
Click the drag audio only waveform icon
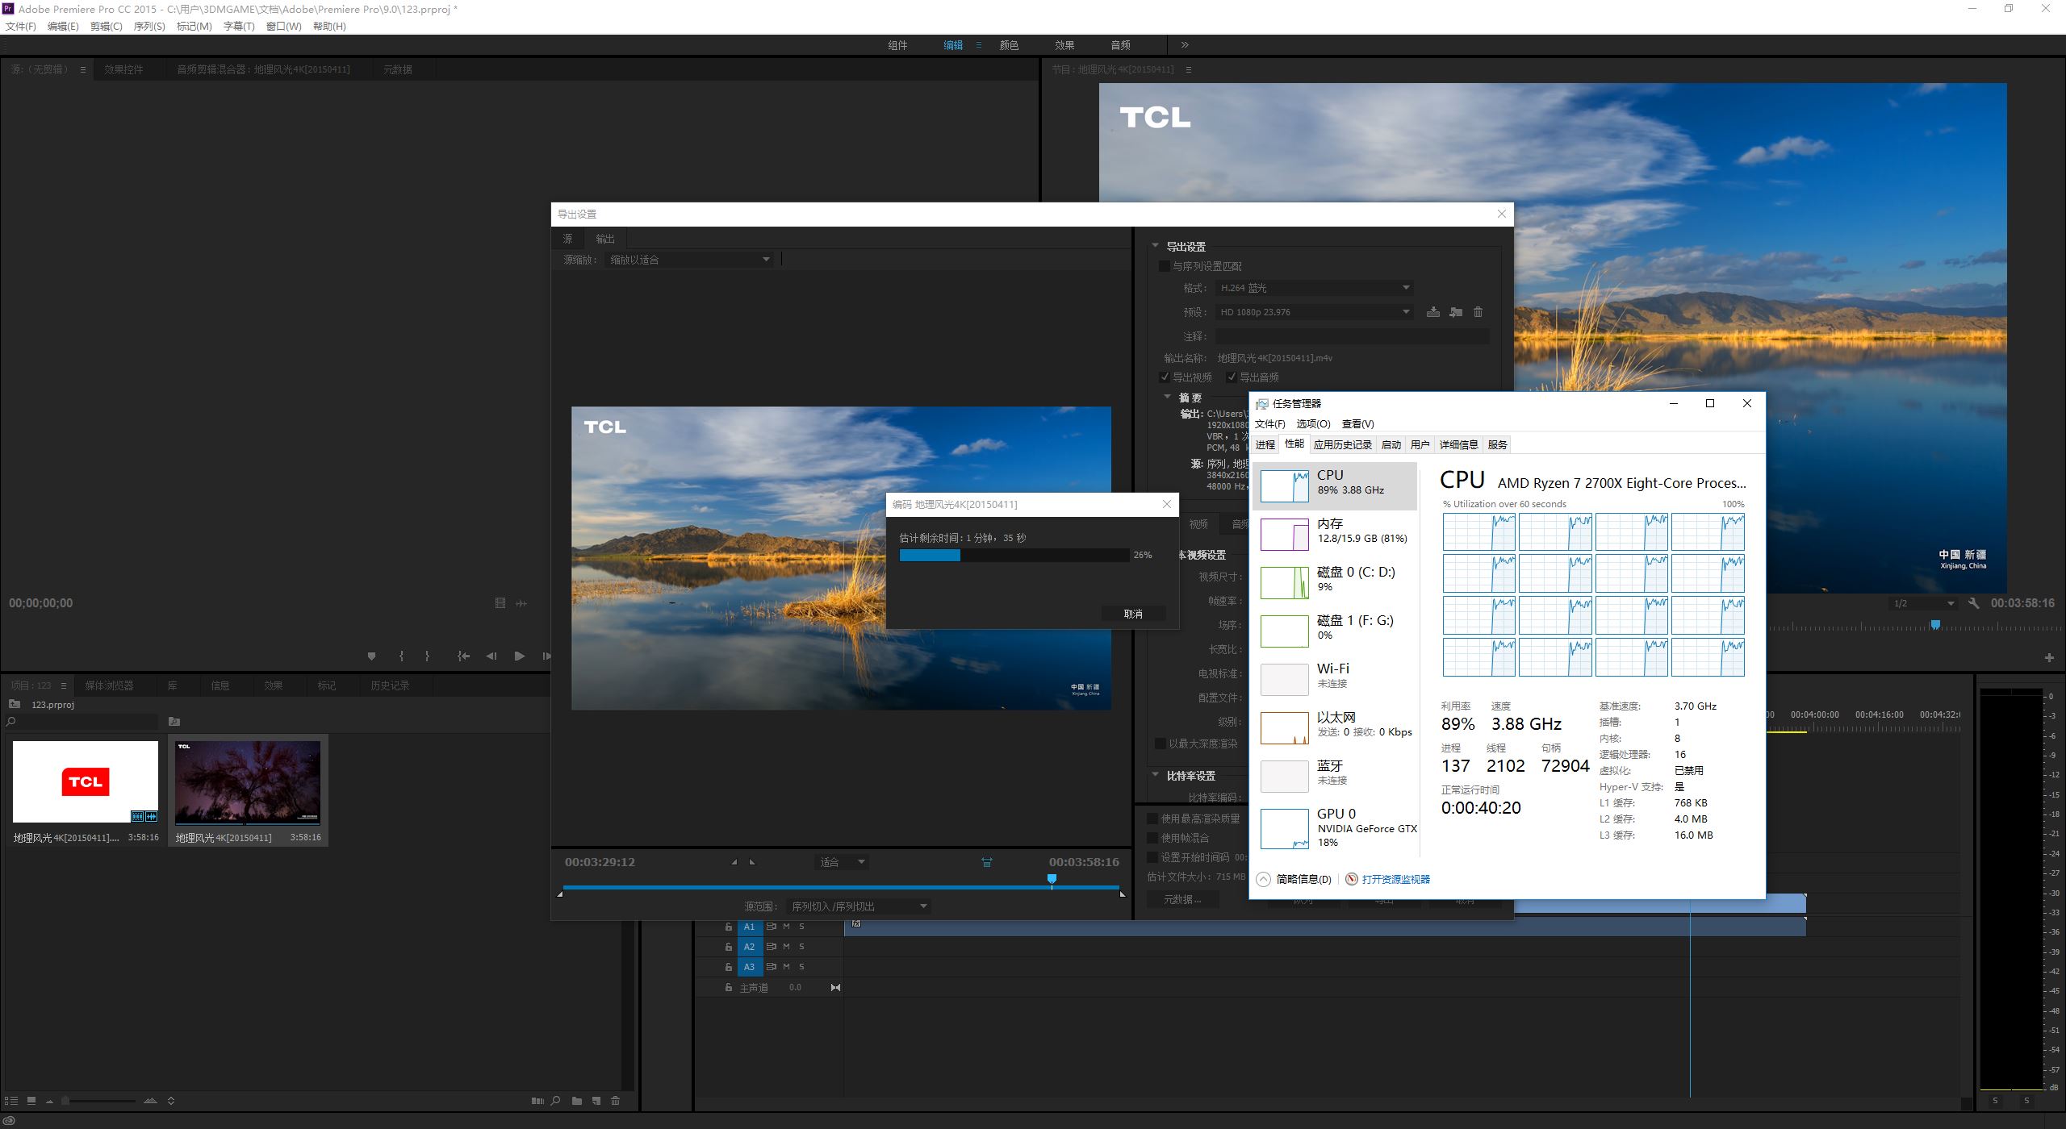tap(521, 603)
